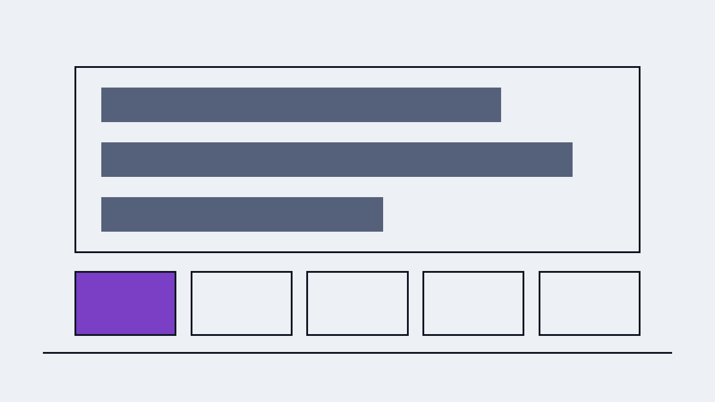Click the bottom gray bar's right end

click(x=380, y=214)
